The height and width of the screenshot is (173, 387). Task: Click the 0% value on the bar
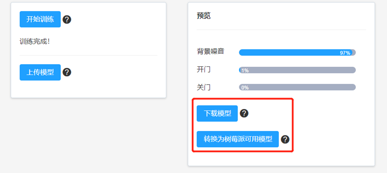245,88
